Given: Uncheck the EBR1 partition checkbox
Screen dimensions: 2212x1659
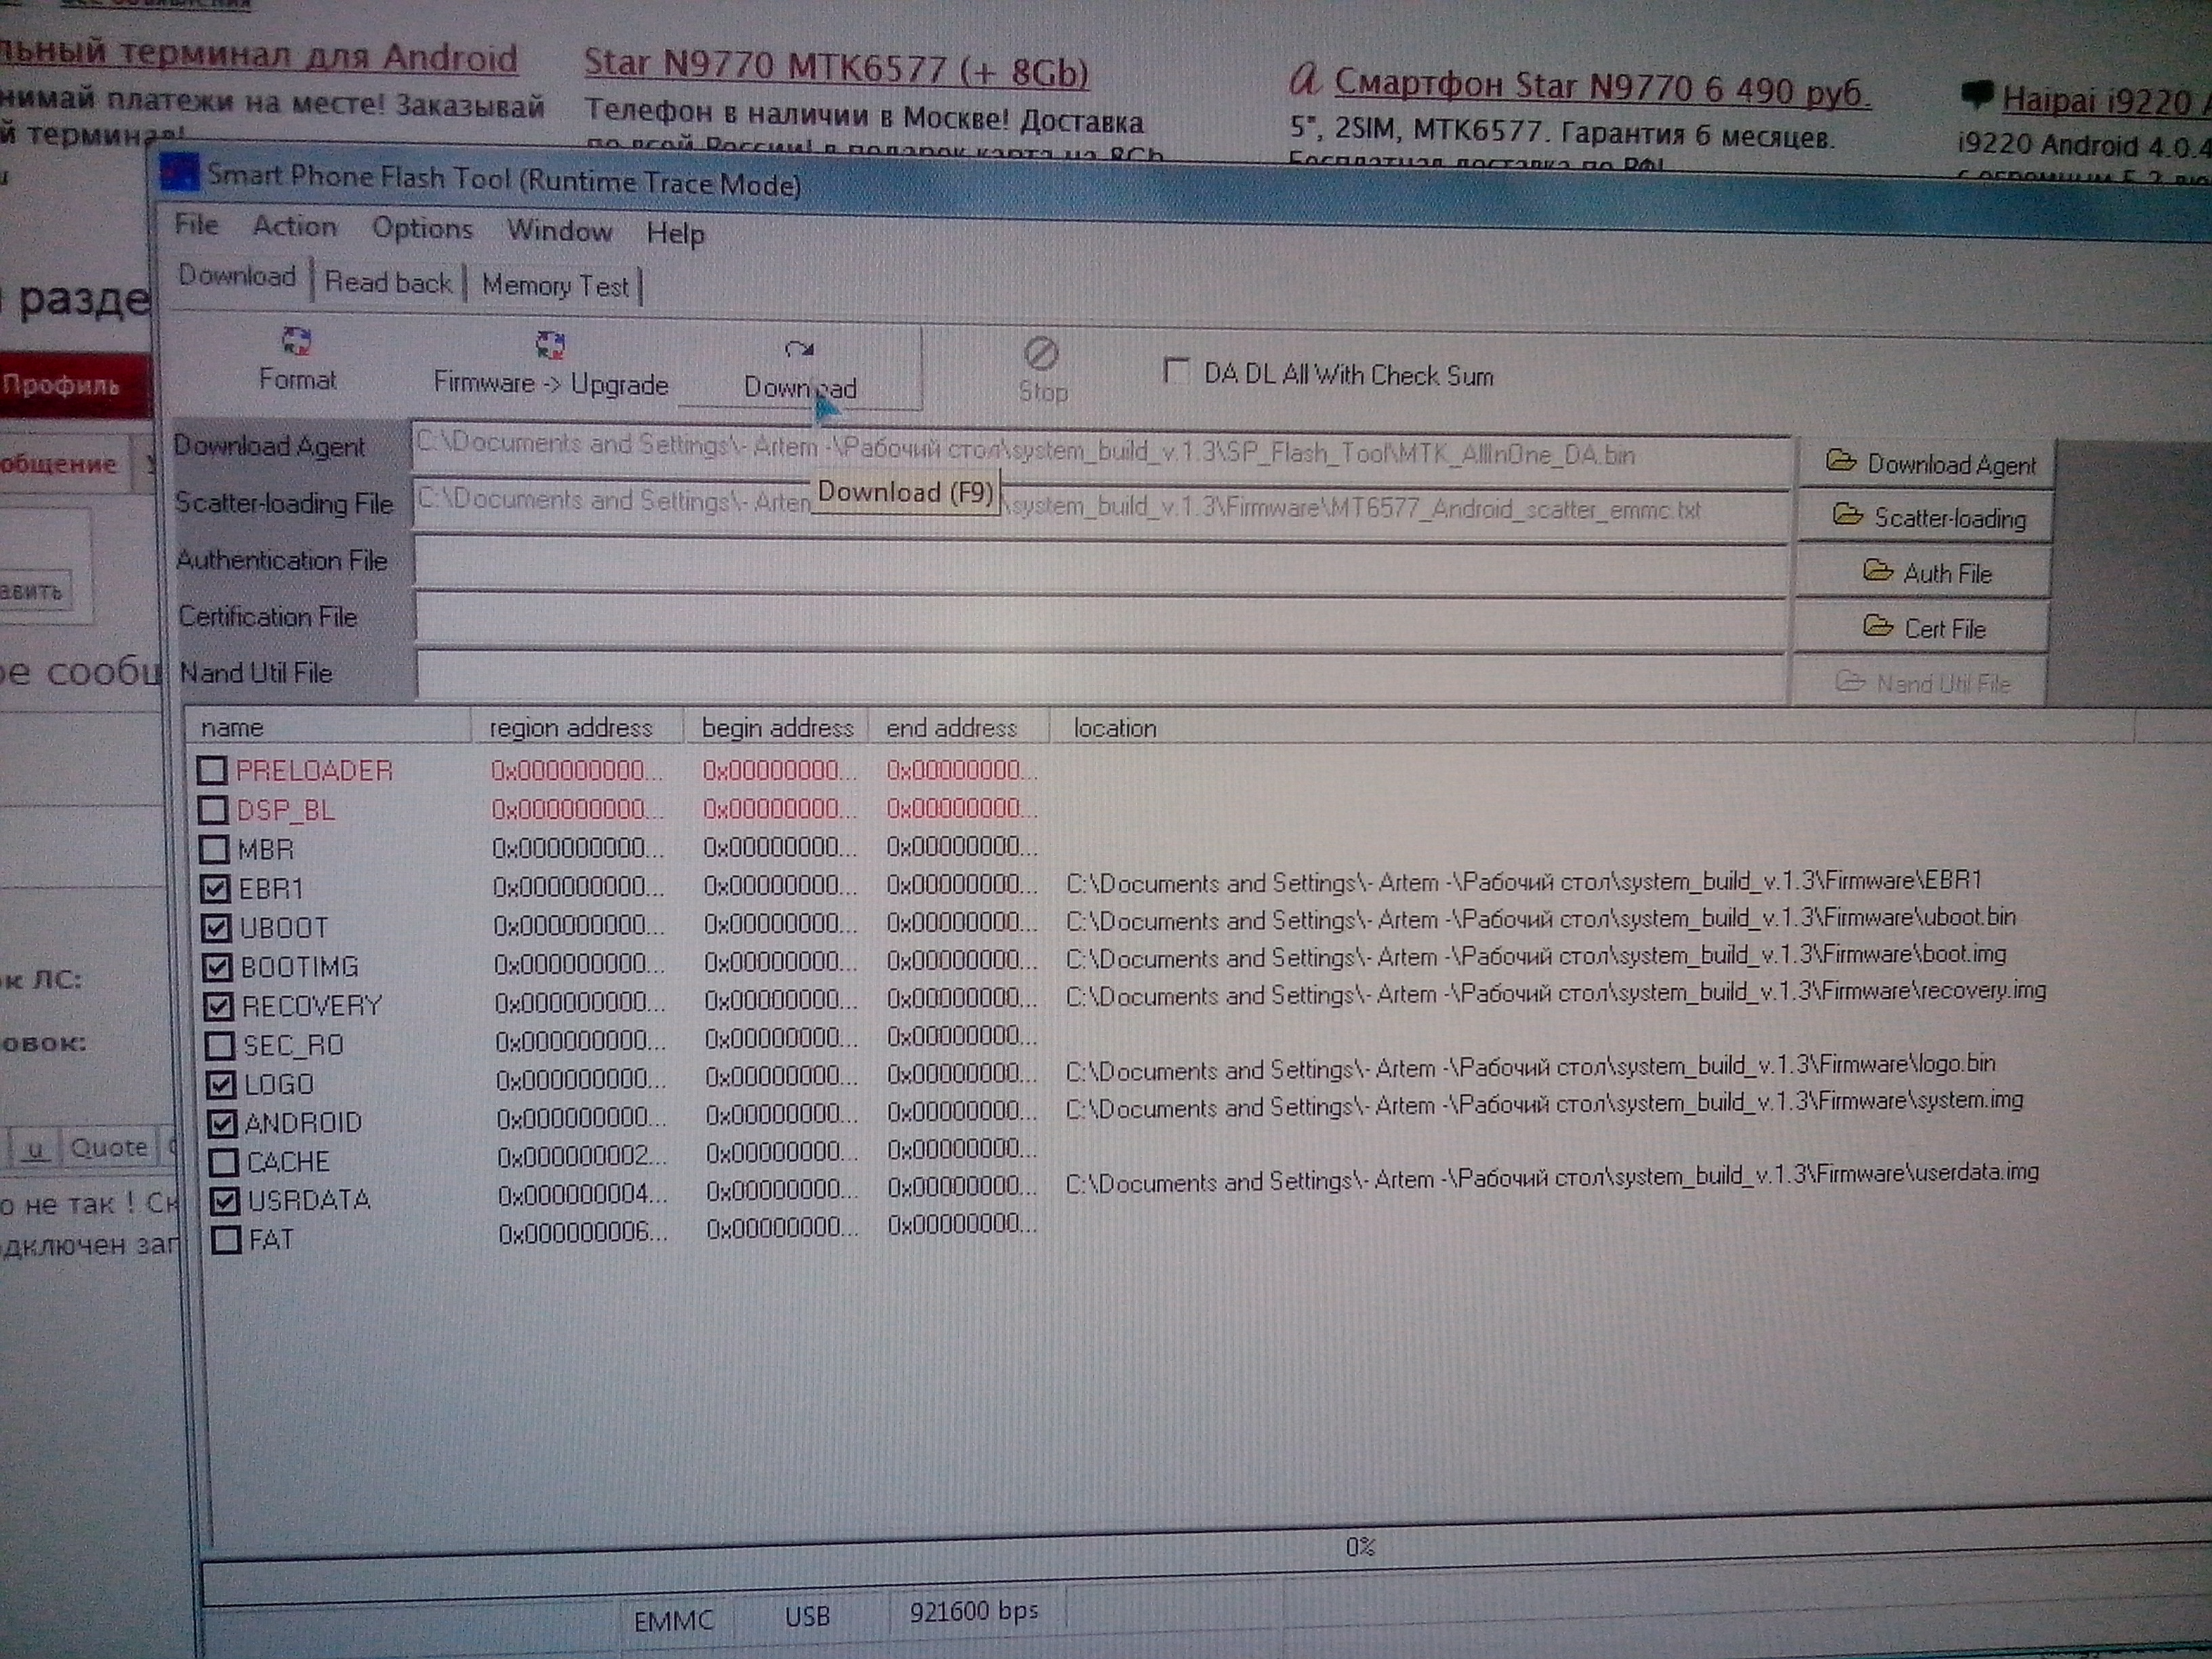Looking at the screenshot, I should point(214,888).
